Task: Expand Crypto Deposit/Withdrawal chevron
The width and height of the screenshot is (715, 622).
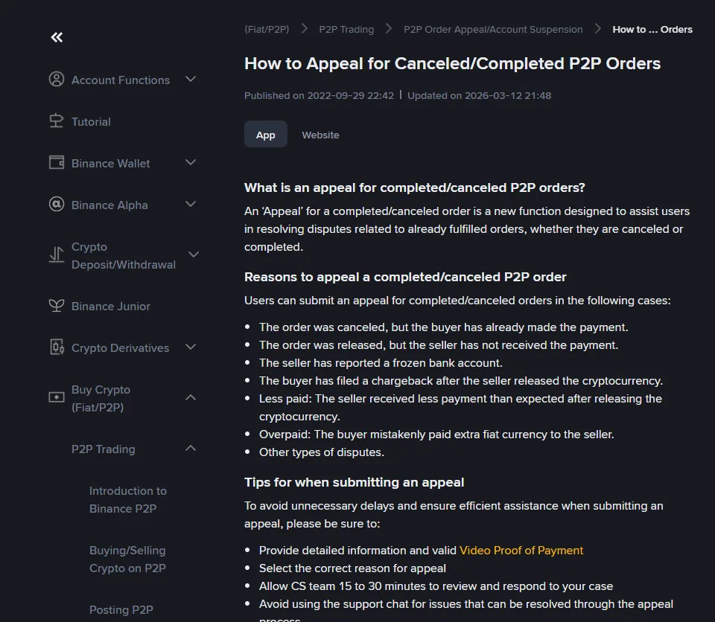Action: (x=194, y=255)
